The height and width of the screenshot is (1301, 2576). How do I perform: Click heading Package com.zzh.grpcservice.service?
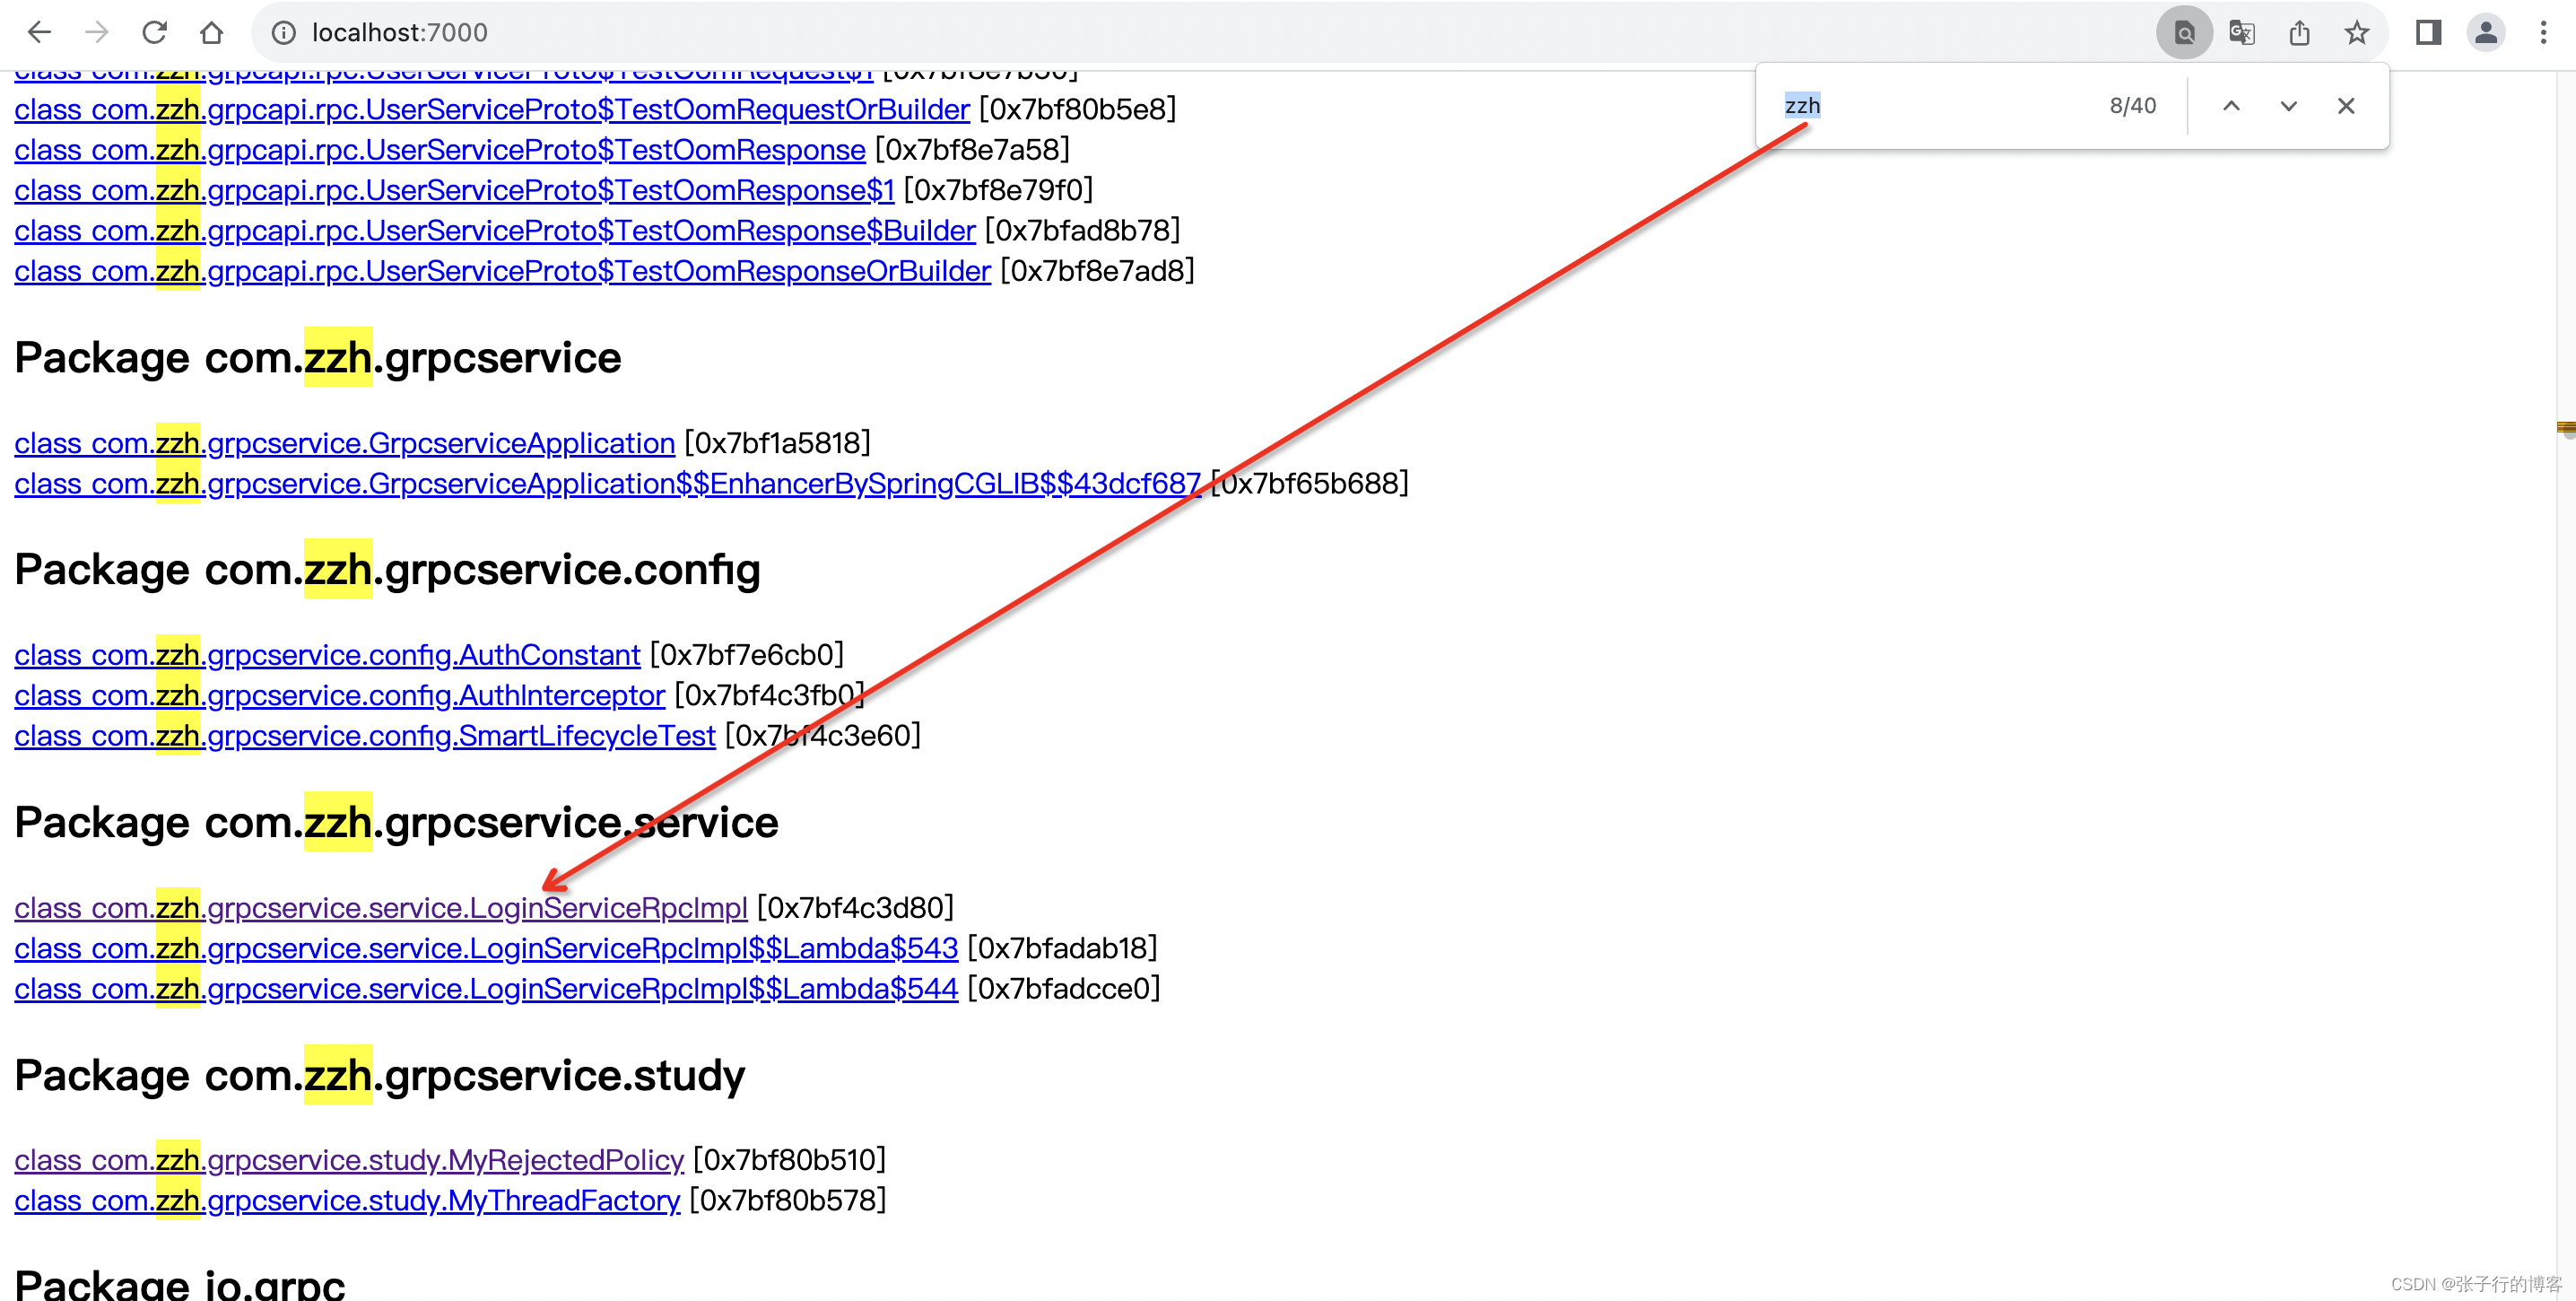coord(396,823)
